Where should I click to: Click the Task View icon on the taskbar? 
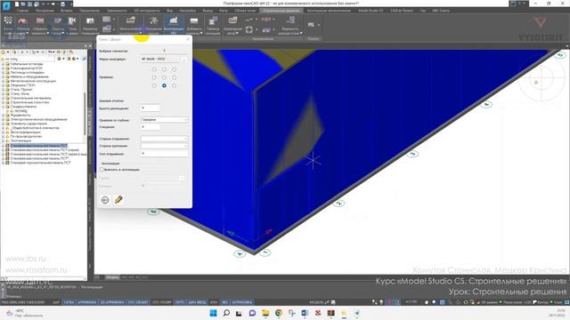239,313
